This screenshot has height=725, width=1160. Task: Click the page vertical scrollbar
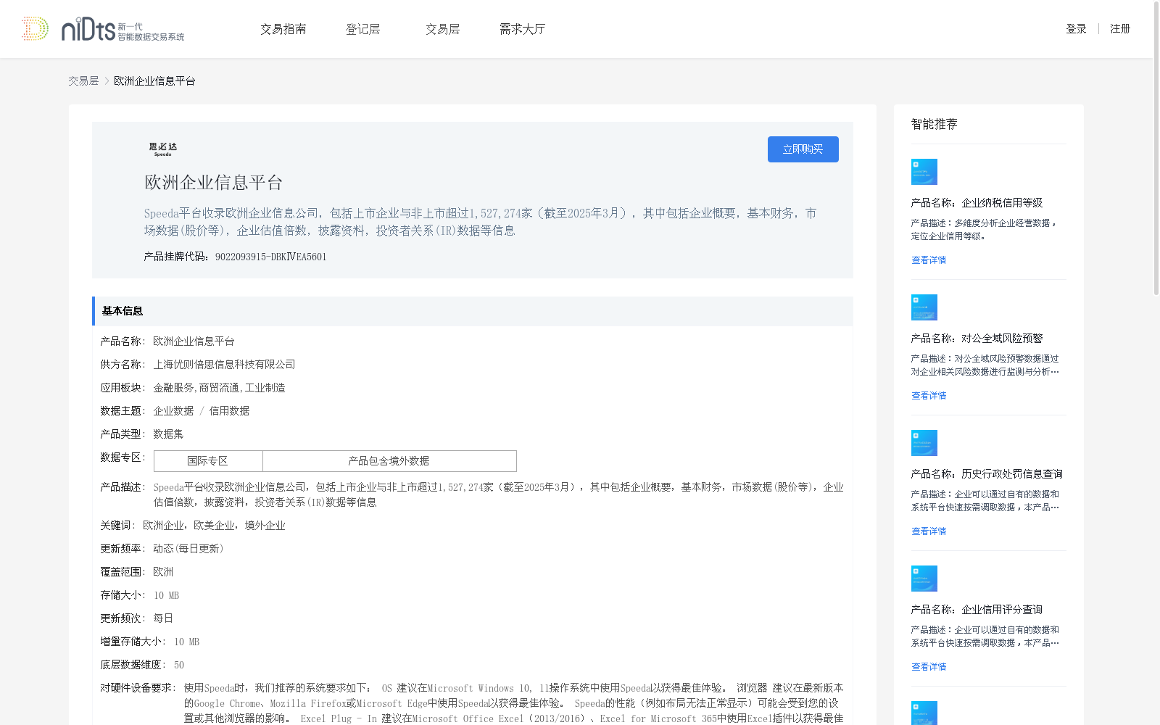point(1156,149)
